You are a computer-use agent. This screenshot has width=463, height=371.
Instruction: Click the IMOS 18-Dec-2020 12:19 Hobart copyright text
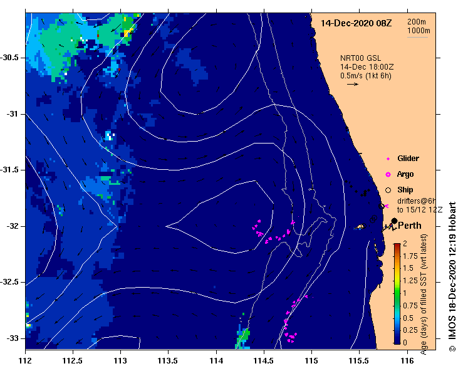click(x=452, y=276)
